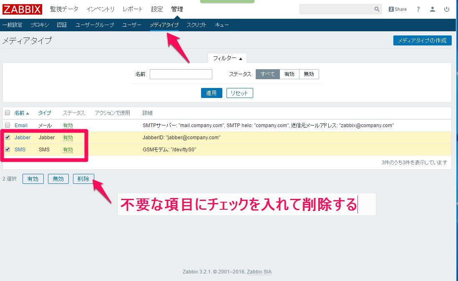The image size is (458, 281).
Task: Click the Zabbix logo
Action: (22, 9)
